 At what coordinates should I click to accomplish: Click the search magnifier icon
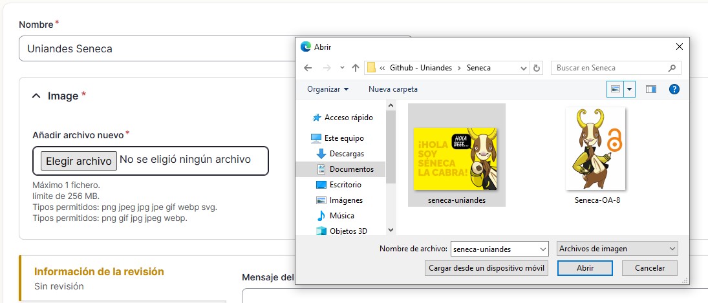tap(672, 68)
